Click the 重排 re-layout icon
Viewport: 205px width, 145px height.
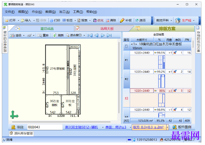39,35
